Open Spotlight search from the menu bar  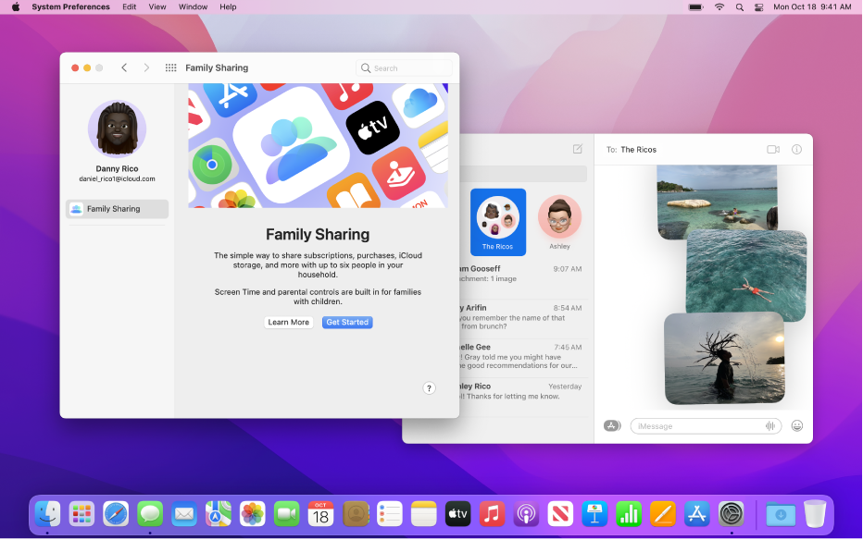point(739,6)
